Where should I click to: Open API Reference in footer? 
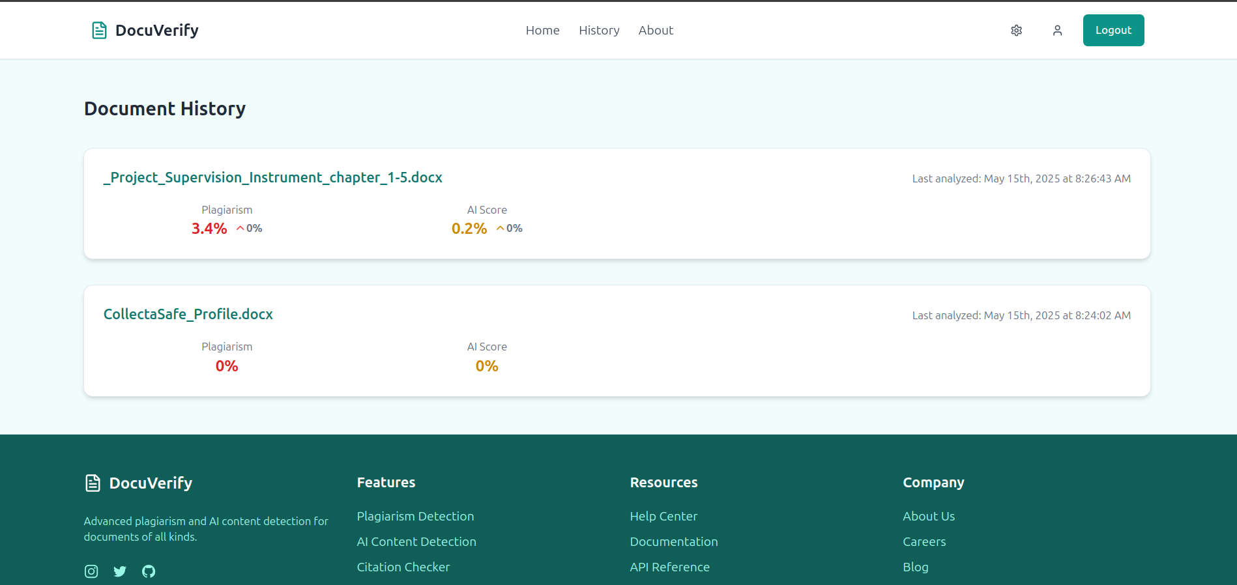tap(669, 567)
